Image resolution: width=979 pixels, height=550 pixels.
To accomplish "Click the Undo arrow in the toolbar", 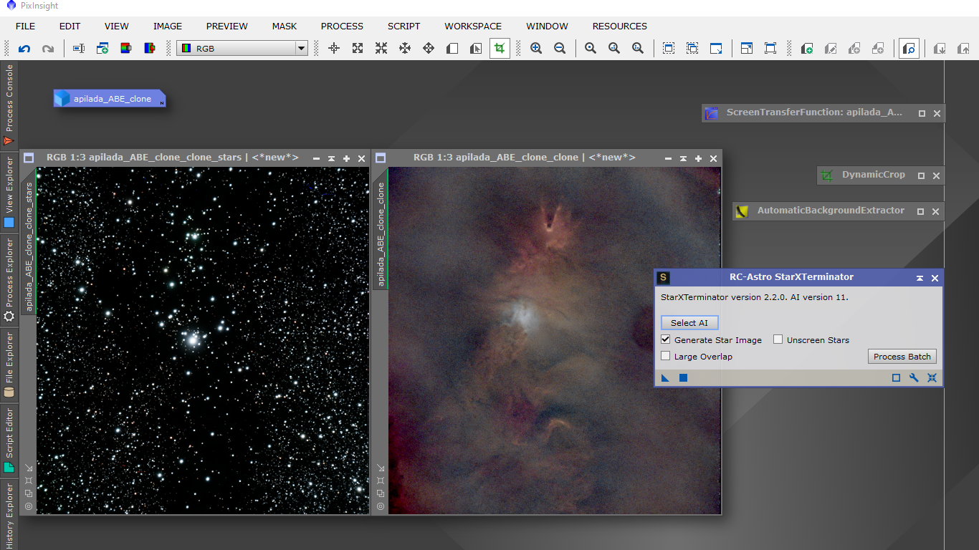I will tap(24, 49).
